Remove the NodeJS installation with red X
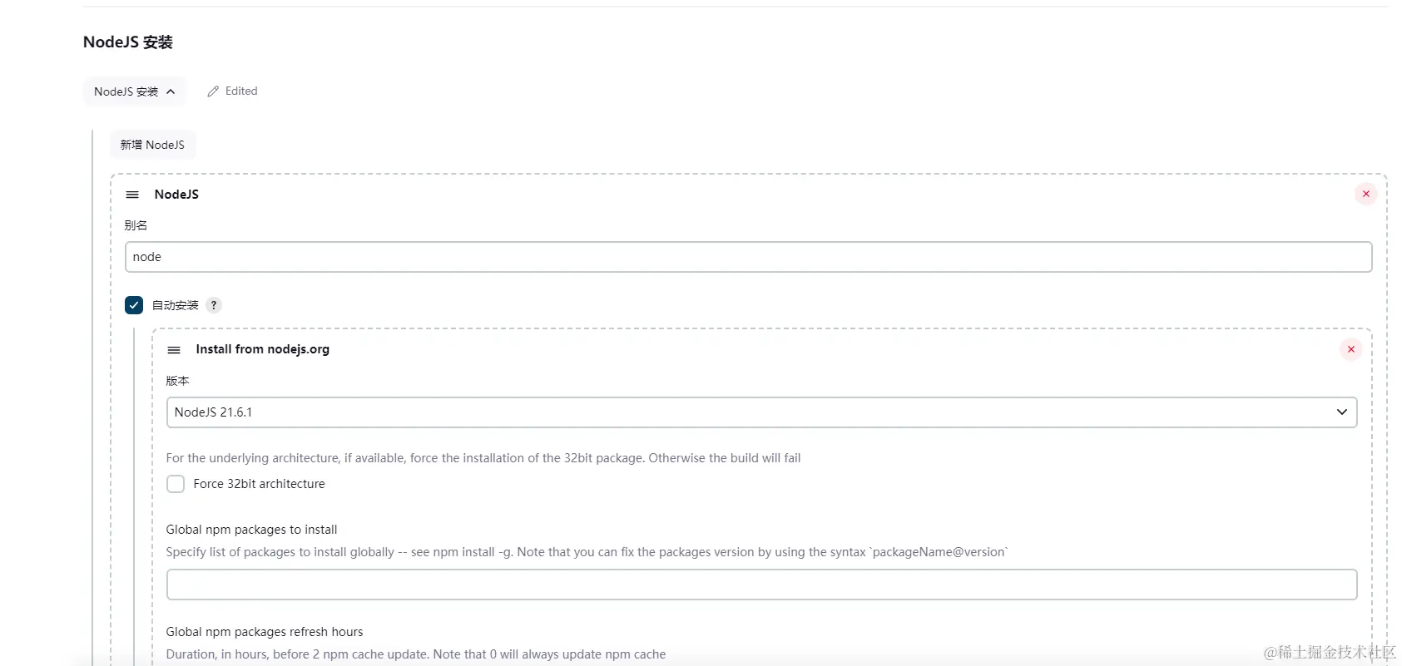1402x666 pixels. [1365, 194]
